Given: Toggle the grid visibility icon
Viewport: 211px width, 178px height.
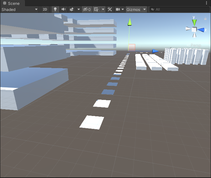Looking at the screenshot, I should tap(96, 10).
